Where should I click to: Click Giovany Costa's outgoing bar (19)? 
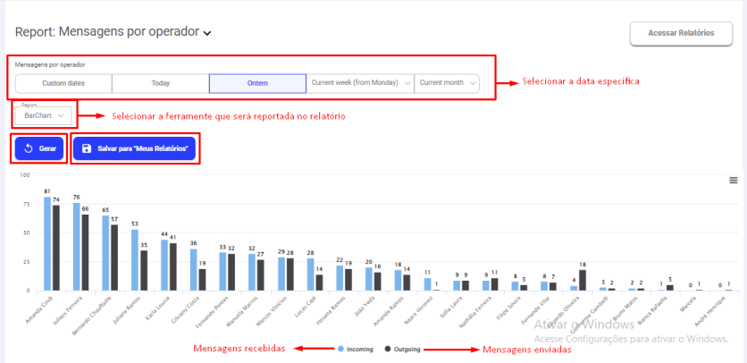click(x=202, y=280)
